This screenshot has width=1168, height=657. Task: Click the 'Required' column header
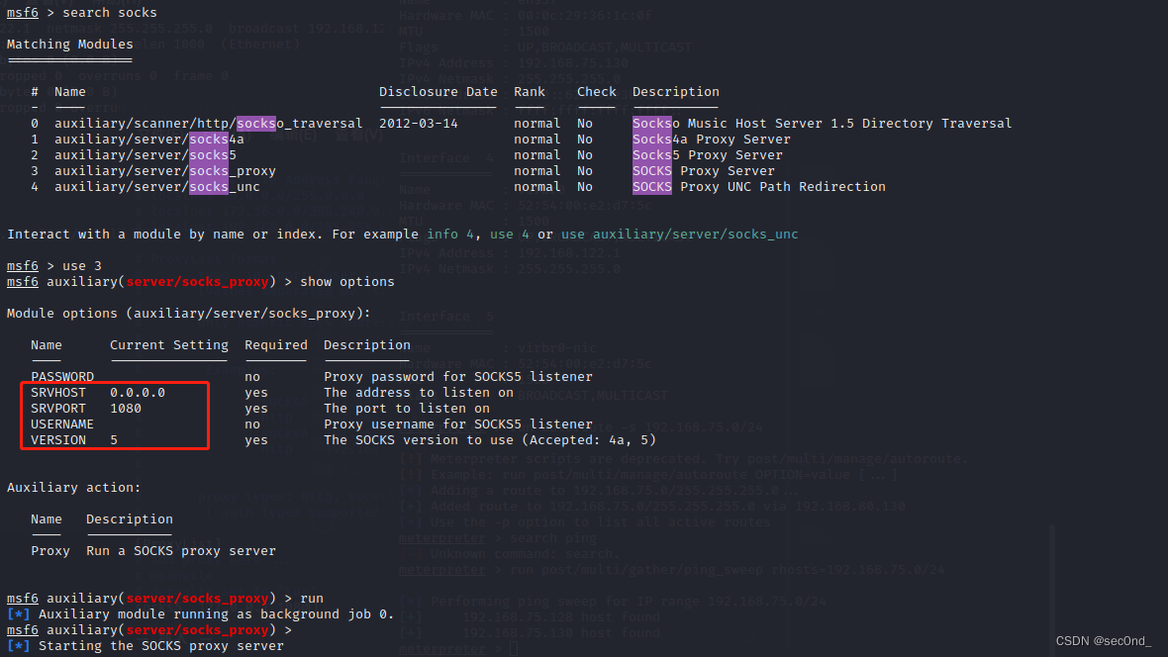tap(275, 345)
